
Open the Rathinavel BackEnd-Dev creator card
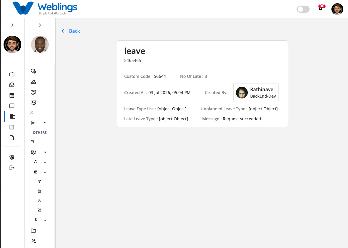coord(256,93)
